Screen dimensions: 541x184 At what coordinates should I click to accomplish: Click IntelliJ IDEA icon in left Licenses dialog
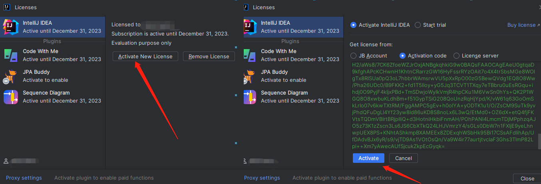point(10,27)
